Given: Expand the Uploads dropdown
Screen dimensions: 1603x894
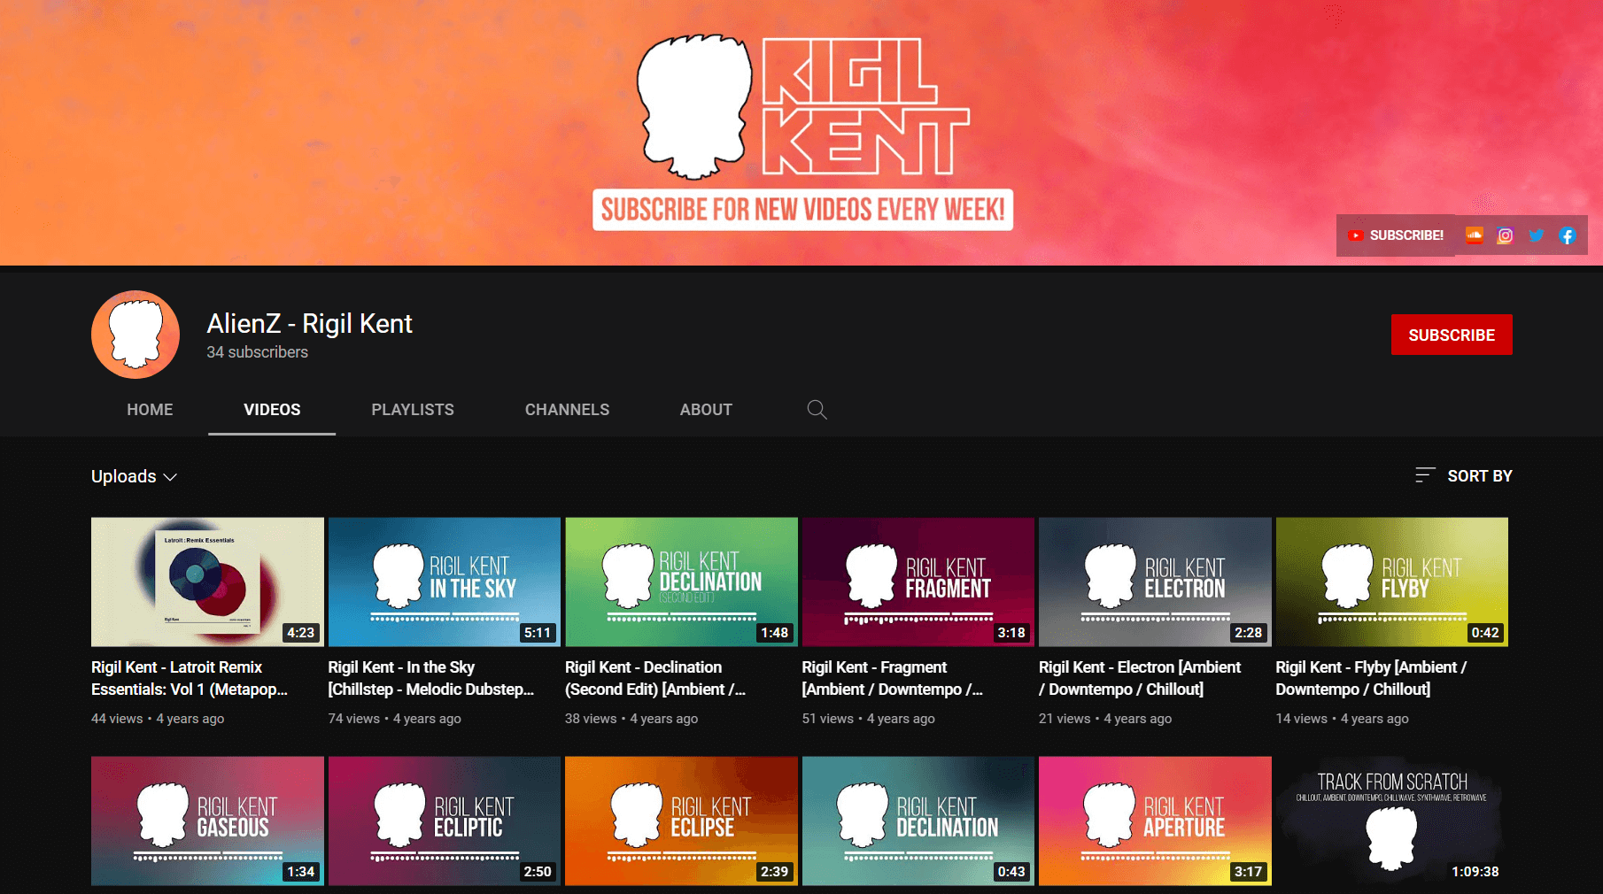Looking at the screenshot, I should [135, 476].
